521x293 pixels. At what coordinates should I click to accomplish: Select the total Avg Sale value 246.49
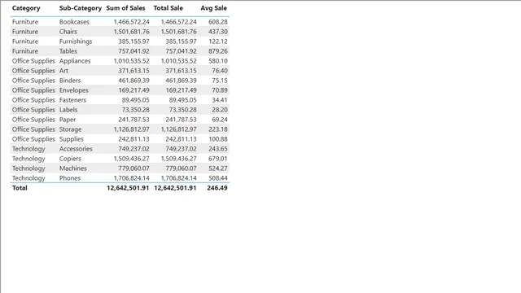(x=217, y=188)
